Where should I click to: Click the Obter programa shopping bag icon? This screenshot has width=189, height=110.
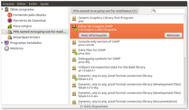pos(6,9)
